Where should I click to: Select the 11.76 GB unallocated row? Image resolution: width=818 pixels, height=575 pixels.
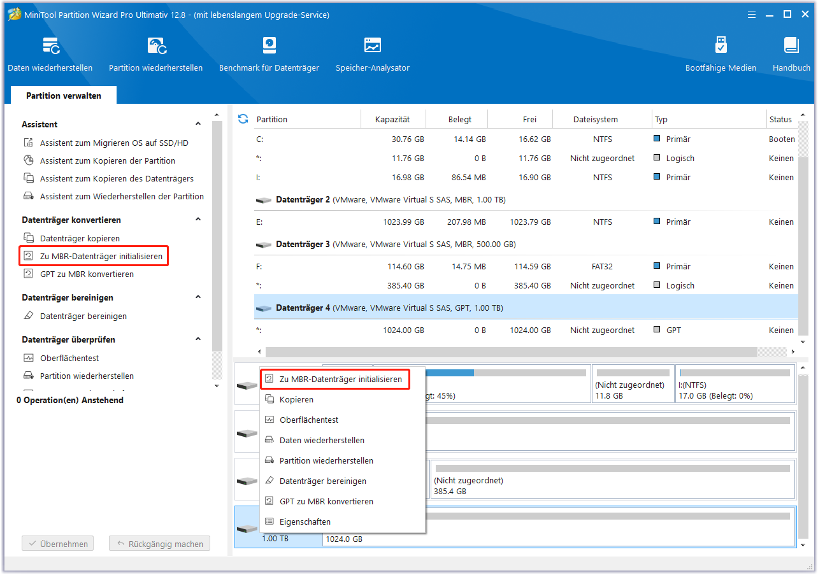(x=526, y=159)
